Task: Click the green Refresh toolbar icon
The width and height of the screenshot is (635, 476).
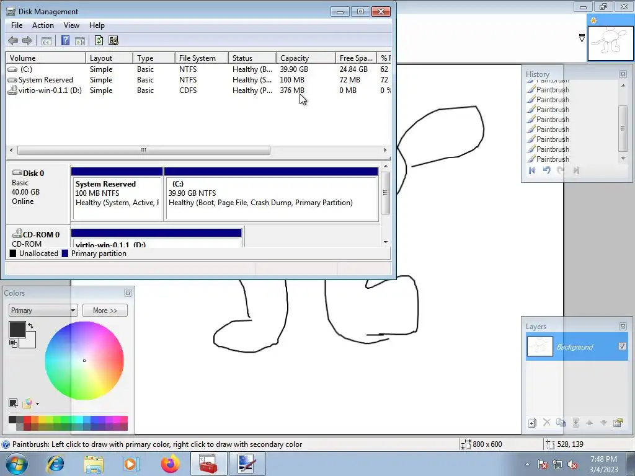Action: 99,40
